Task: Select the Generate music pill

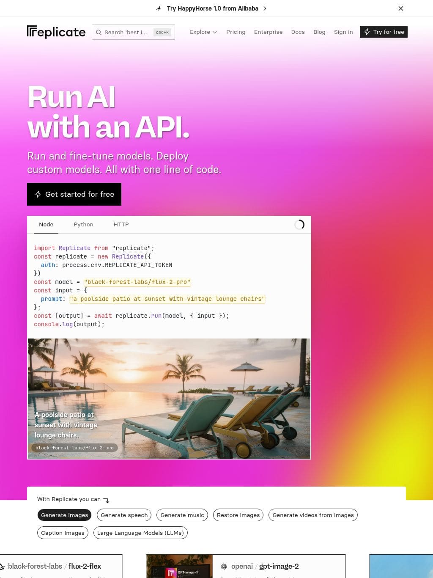Action: [x=182, y=515]
